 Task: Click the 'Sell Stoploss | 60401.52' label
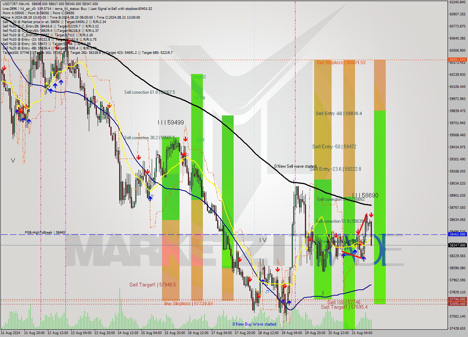(x=341, y=63)
